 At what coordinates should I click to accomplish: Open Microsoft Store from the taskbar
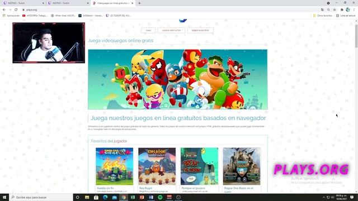click(96, 197)
